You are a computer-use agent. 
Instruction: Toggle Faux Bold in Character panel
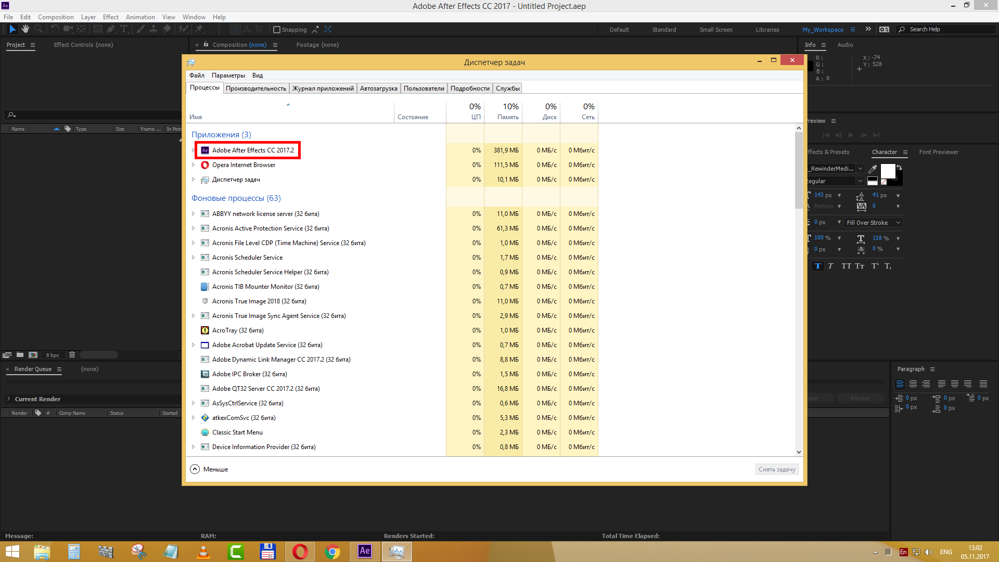pyautogui.click(x=818, y=266)
